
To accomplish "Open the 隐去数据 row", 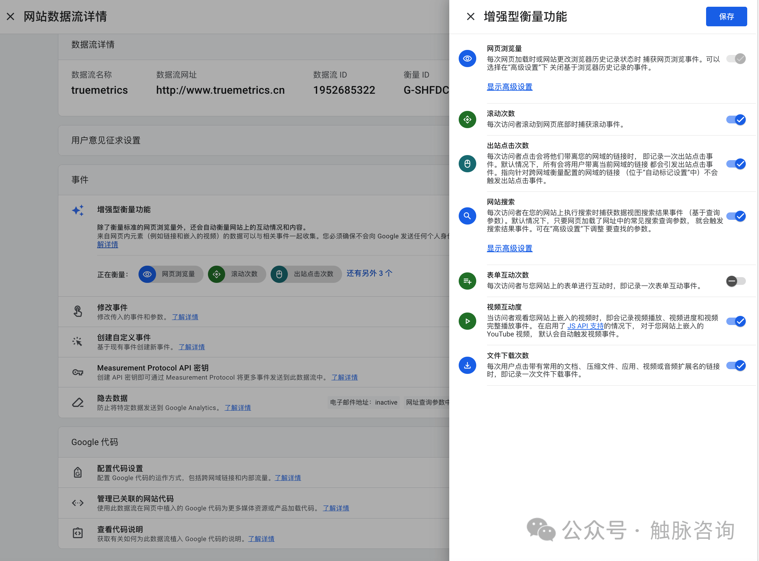I will (254, 403).
